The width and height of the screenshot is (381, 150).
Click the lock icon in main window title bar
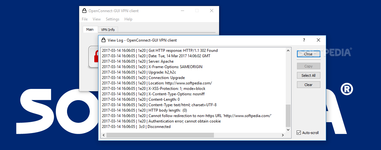coord(84,11)
